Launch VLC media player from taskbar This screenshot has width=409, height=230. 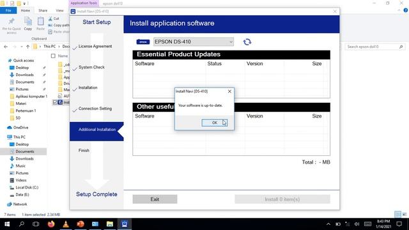coord(66,224)
